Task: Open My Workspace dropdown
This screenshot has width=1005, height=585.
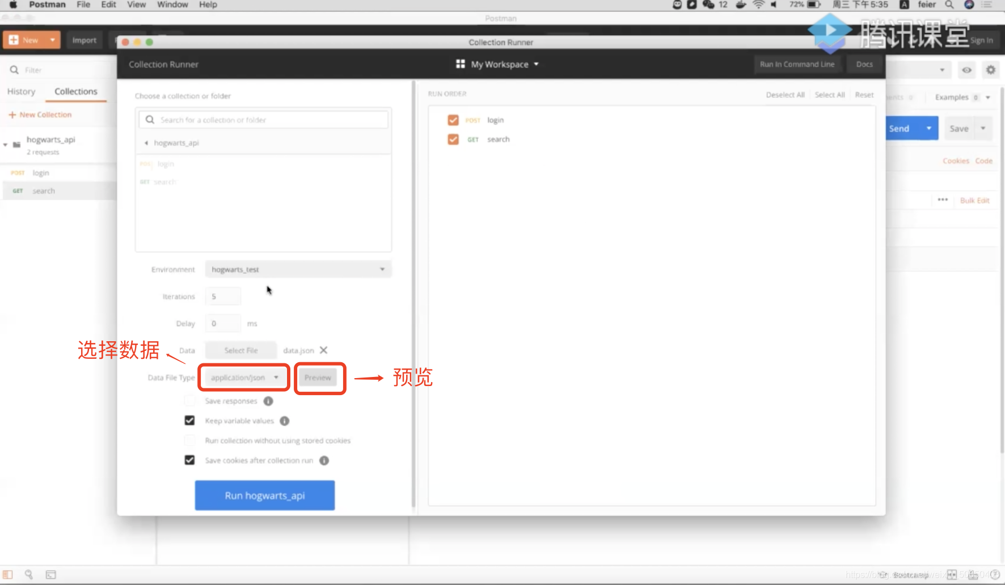Action: (505, 64)
